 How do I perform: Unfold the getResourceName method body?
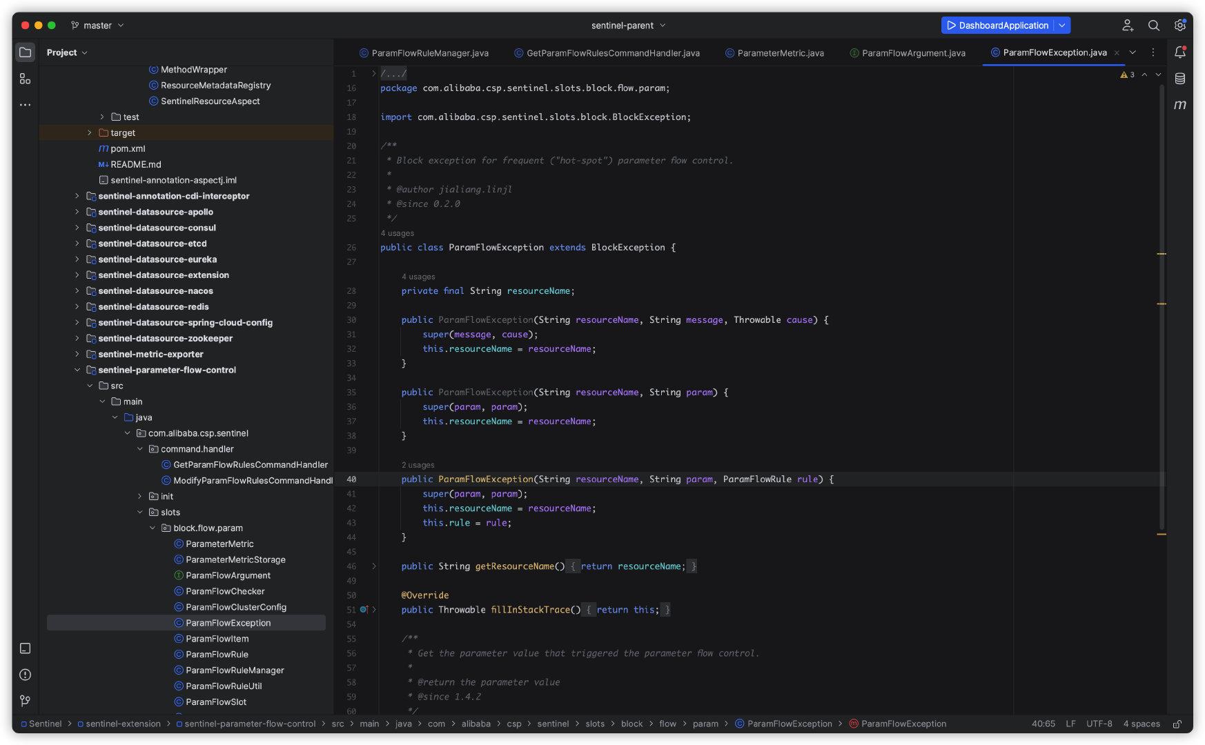[374, 566]
